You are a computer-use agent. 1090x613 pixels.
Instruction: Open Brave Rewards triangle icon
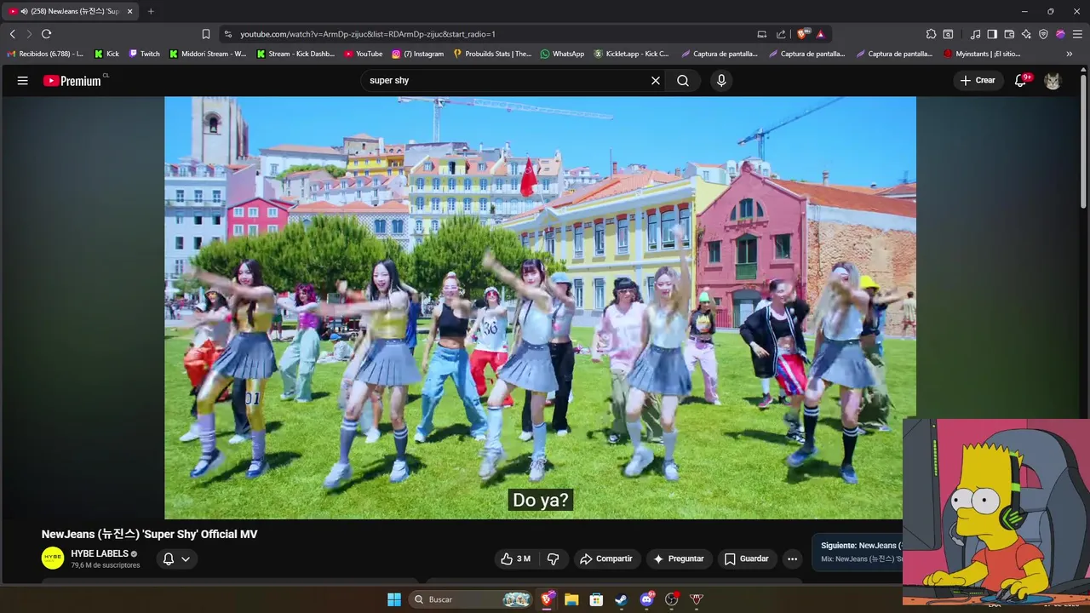click(820, 34)
